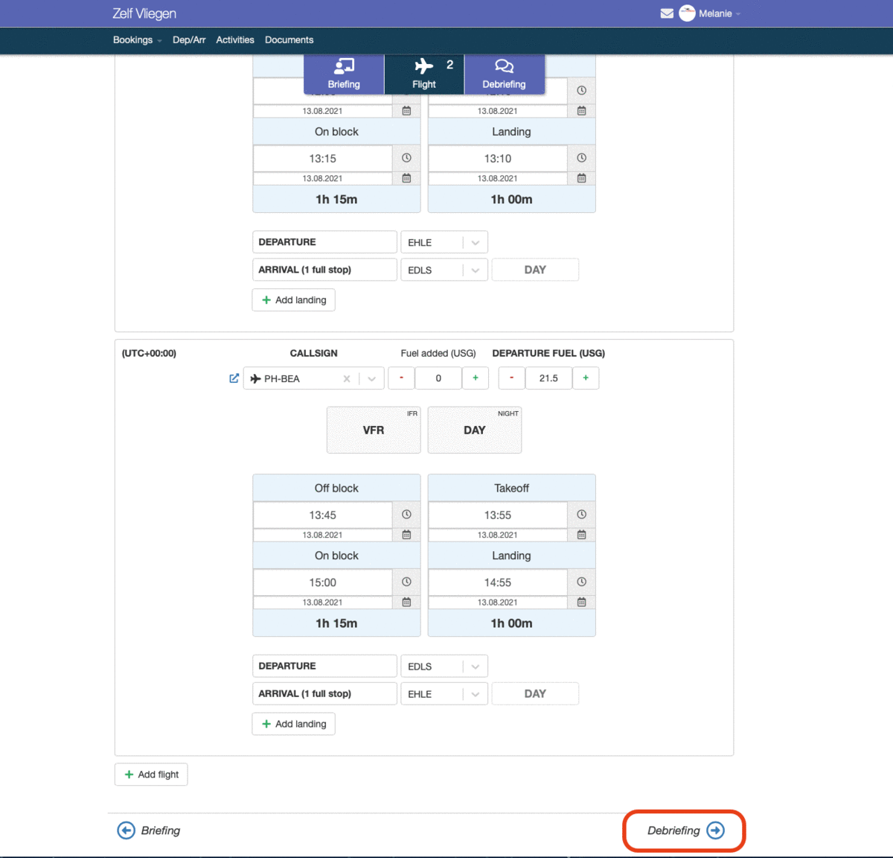Screen dimensions: 893x858
Task: Switch to the Flight step tab
Action: 424,74
